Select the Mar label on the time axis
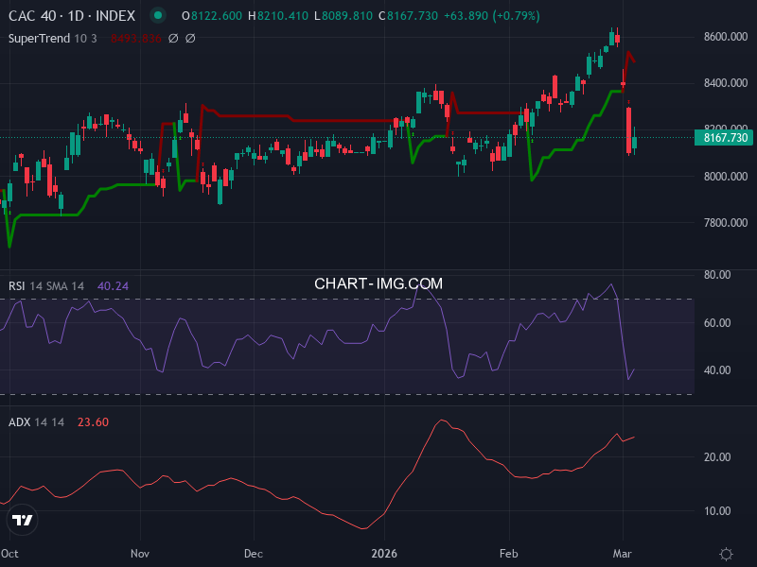 [x=623, y=555]
